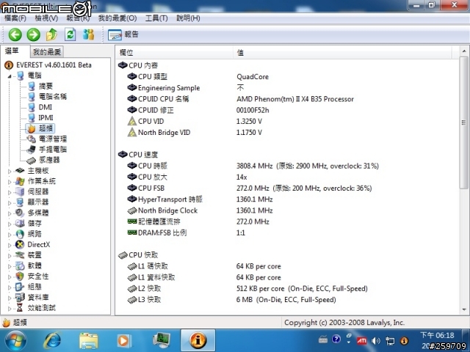
Task: Click the 組態 configuration icon in tree
Action: (x=20, y=287)
